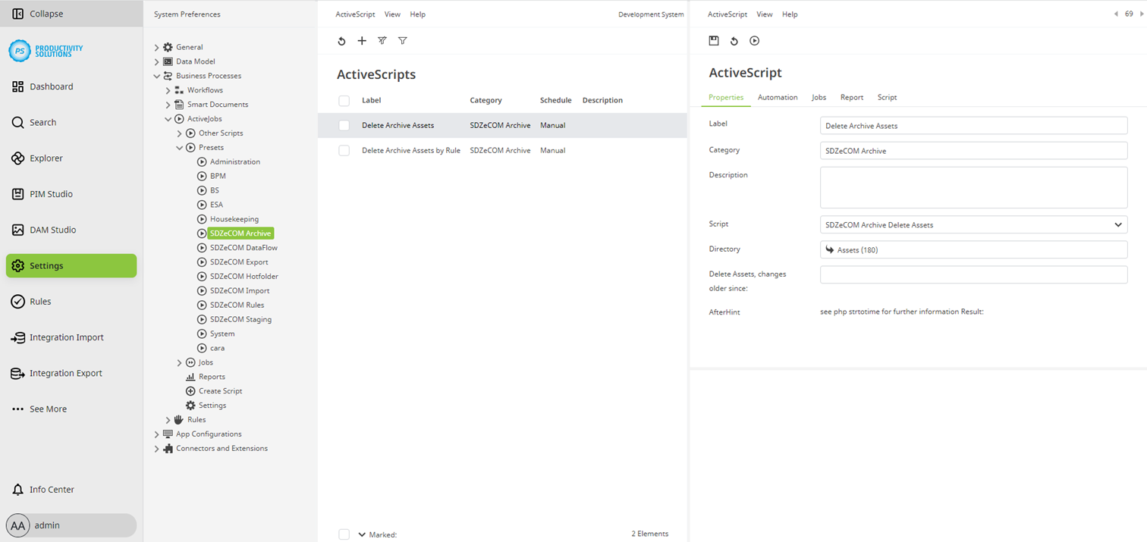Open PIM Studio from sidebar

click(x=51, y=194)
